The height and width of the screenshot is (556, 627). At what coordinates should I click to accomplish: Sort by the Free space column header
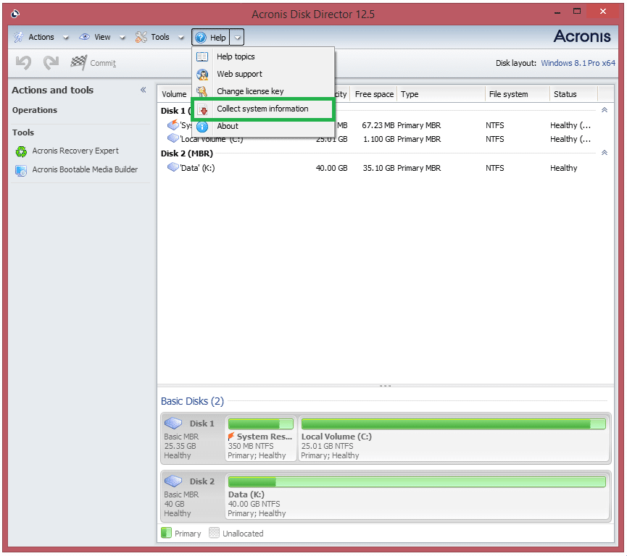(374, 94)
